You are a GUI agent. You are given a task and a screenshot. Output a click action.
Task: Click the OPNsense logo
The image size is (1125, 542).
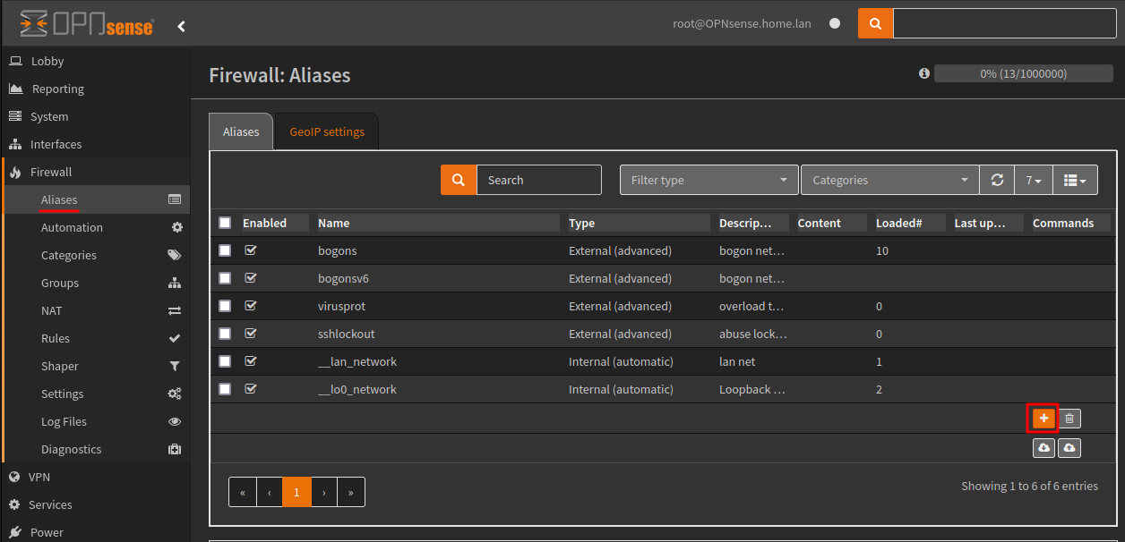click(86, 24)
